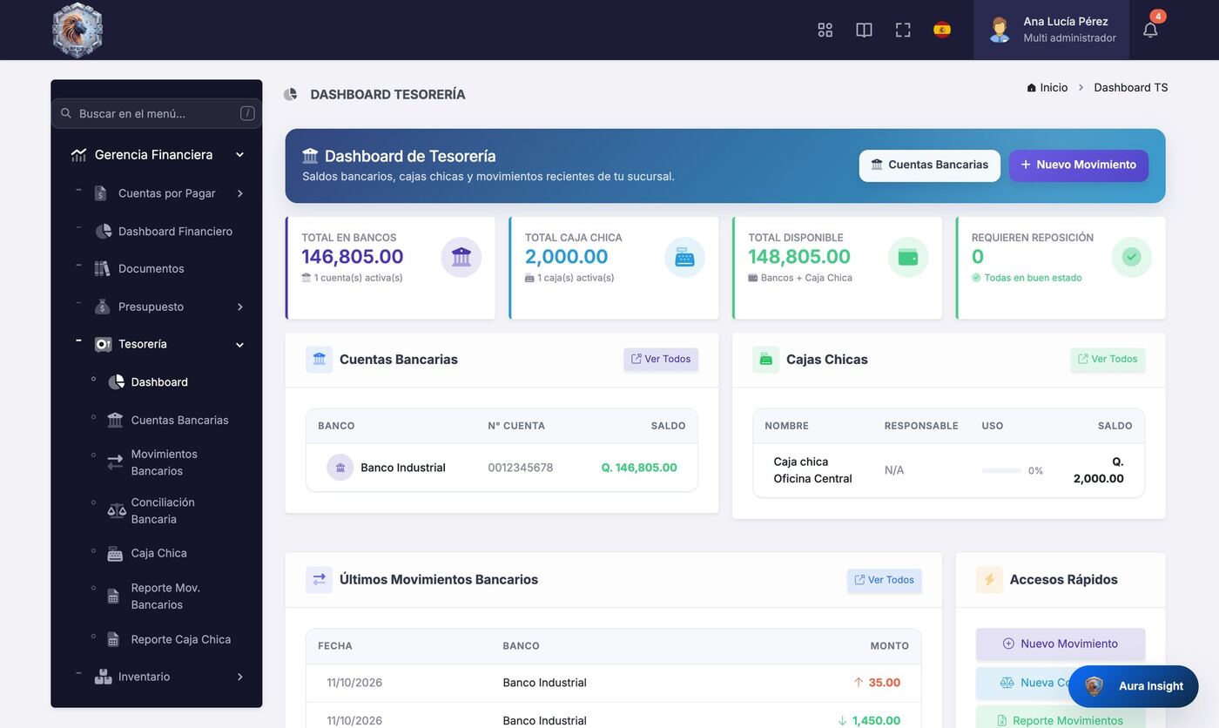Click Ver Todos for Últimos Movimientos Bancarios
1219x728 pixels.
[x=885, y=581]
